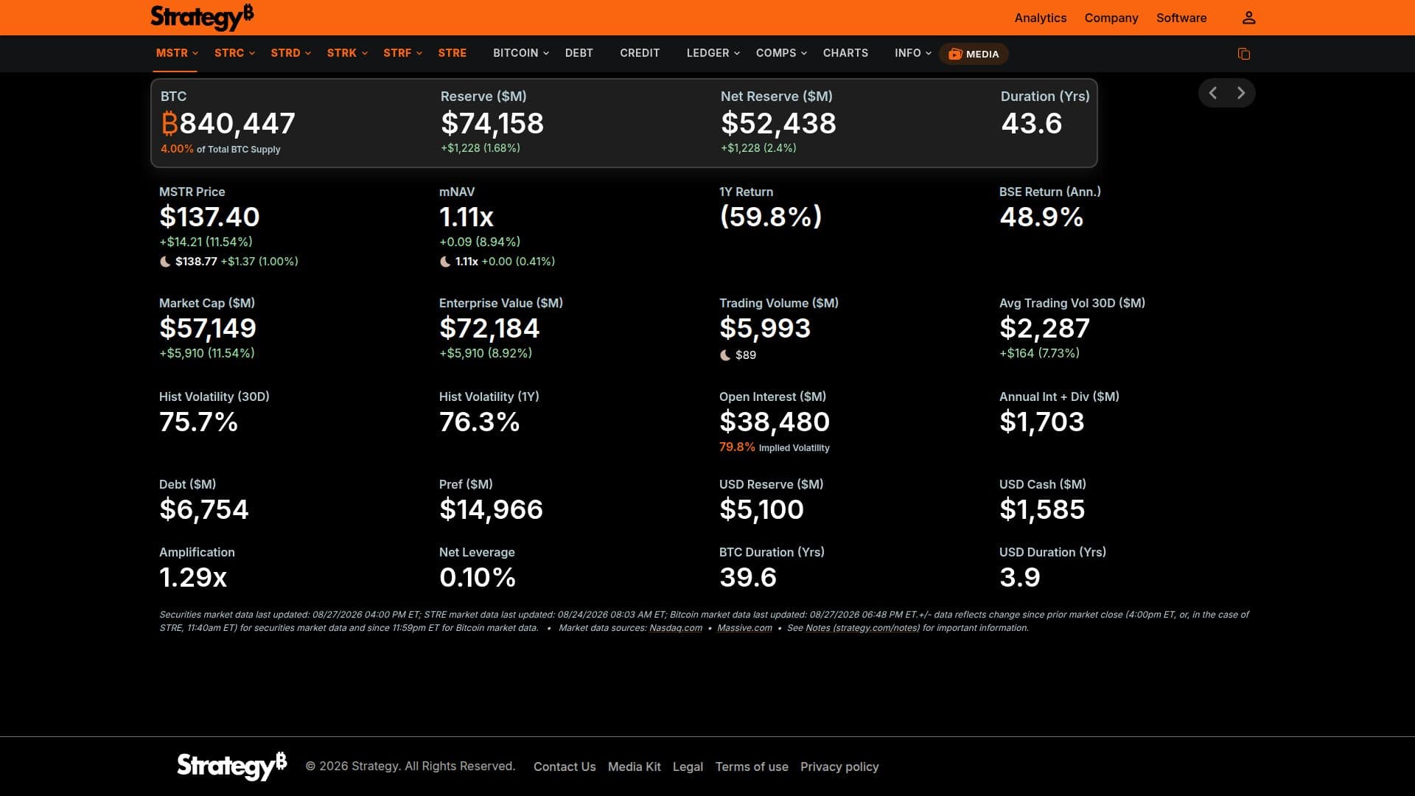Switch to the CHARTS tab
This screenshot has height=796, width=1415.
[x=845, y=53]
